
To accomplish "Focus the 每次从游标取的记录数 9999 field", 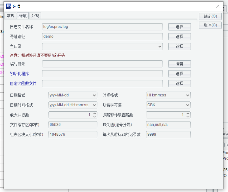I will (x=168, y=134).
